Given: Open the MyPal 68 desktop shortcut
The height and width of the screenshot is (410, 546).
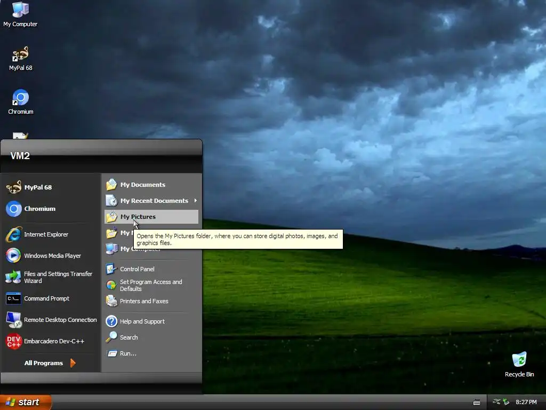Looking at the screenshot, I should (x=21, y=59).
